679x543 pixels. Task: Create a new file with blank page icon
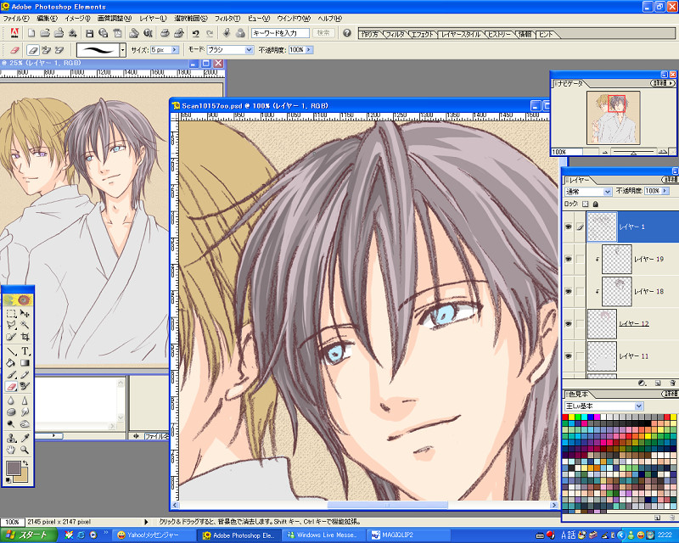pyautogui.click(x=31, y=33)
